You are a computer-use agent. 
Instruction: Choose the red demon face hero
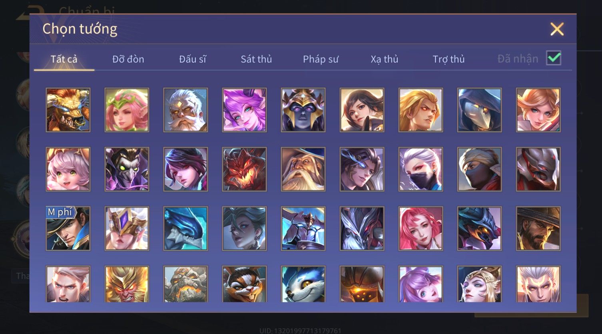(x=244, y=169)
